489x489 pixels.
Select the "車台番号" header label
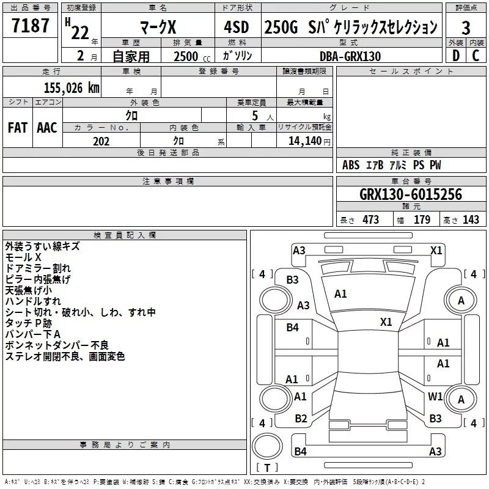click(411, 181)
